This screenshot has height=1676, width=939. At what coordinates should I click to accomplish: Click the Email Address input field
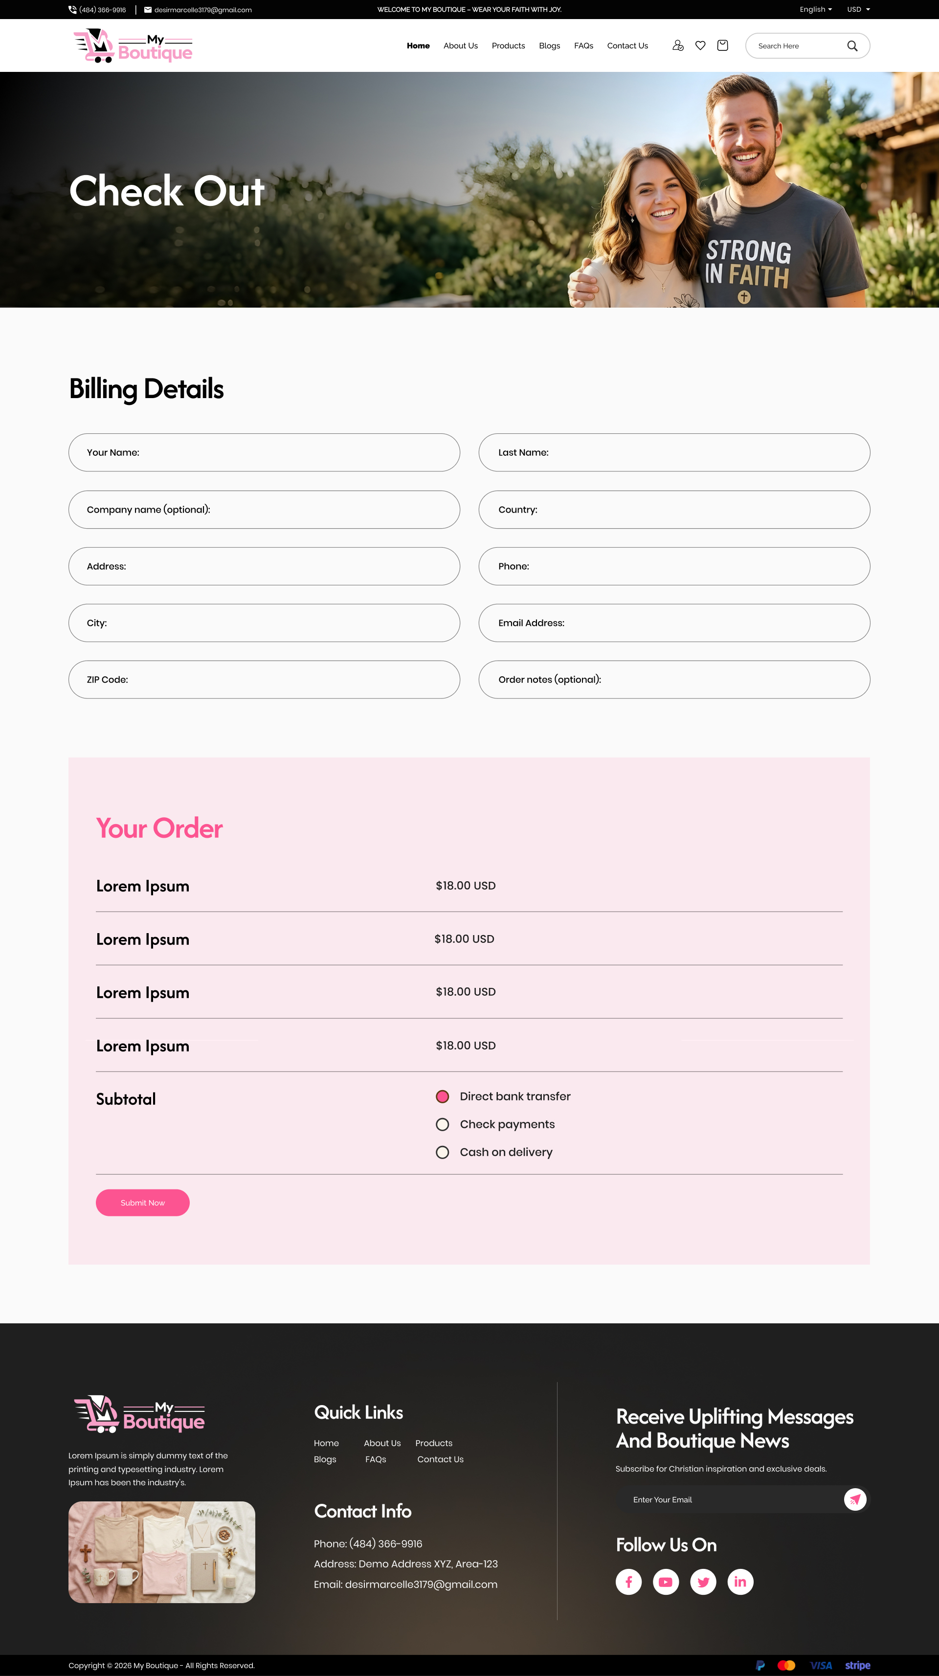[x=674, y=623]
